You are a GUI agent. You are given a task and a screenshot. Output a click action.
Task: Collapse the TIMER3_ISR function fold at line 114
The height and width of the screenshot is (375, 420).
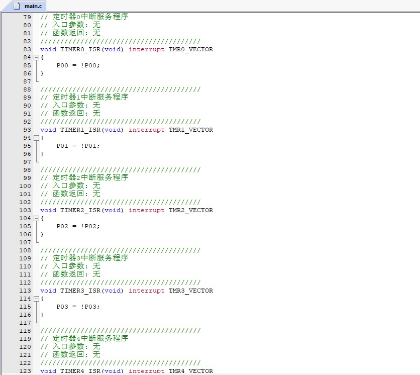(x=36, y=299)
